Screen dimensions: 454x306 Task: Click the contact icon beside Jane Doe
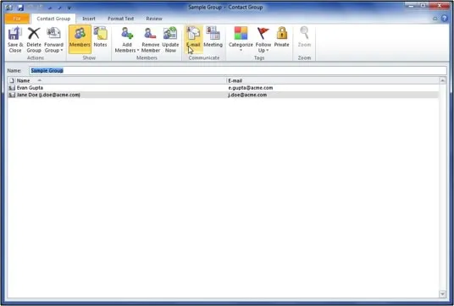click(12, 95)
